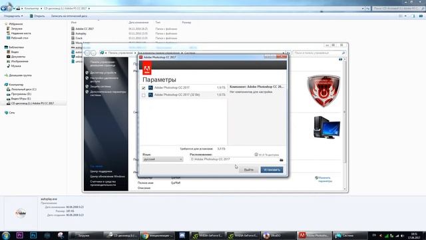Viewport: 426px width, 240px height.
Task: Open Недавние места in Explorer favorites
Action: click(x=21, y=33)
